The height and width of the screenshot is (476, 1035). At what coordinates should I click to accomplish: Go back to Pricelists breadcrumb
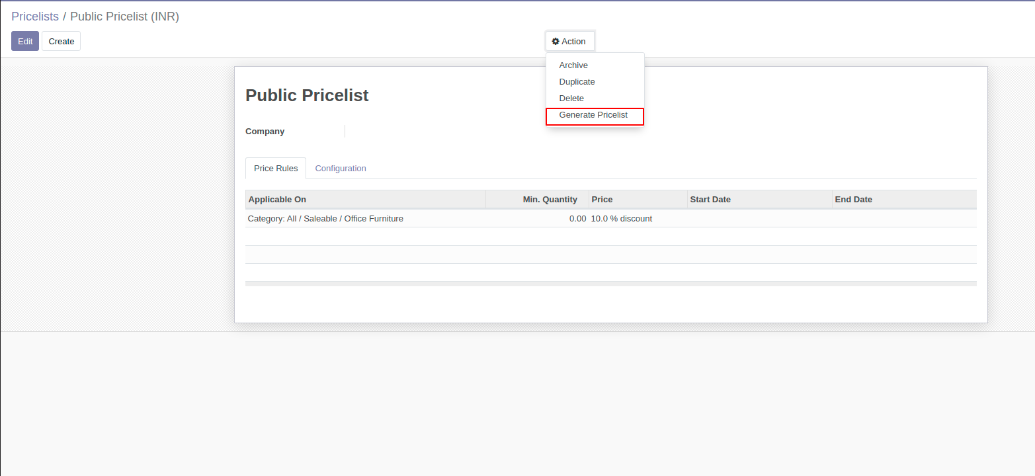(35, 17)
